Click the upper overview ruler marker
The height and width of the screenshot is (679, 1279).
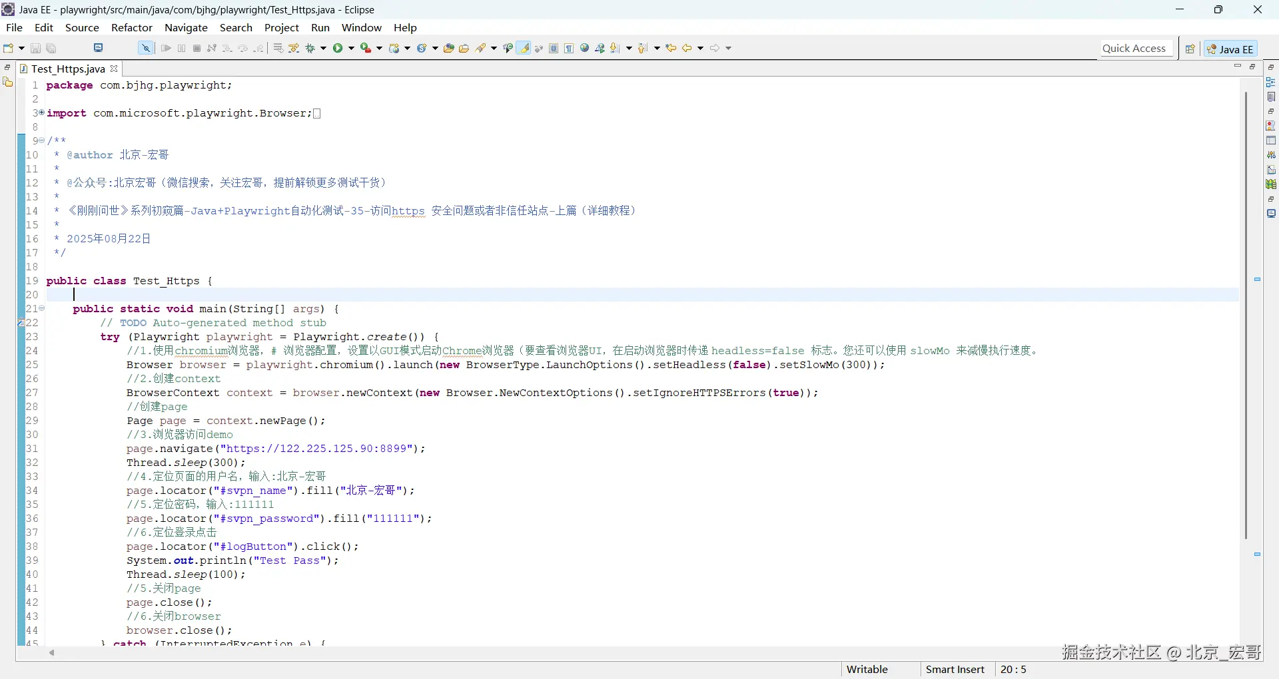click(x=1257, y=280)
